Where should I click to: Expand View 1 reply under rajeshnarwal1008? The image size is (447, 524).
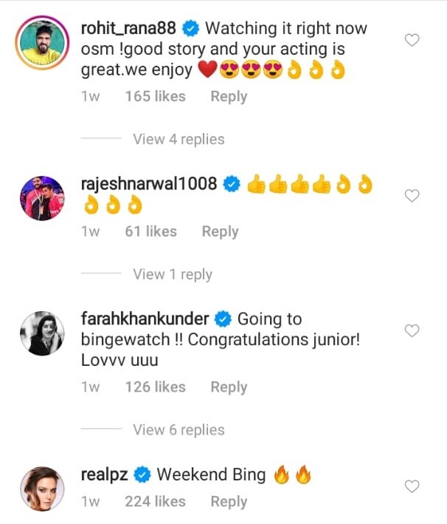pos(173,274)
